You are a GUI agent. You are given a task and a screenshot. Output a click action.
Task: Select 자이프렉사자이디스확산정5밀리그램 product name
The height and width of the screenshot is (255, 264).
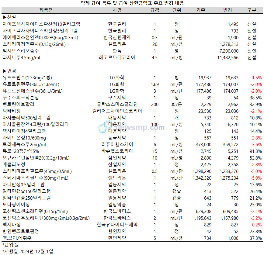click(x=40, y=31)
